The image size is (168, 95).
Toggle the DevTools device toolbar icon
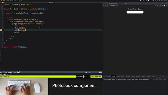[105, 76]
